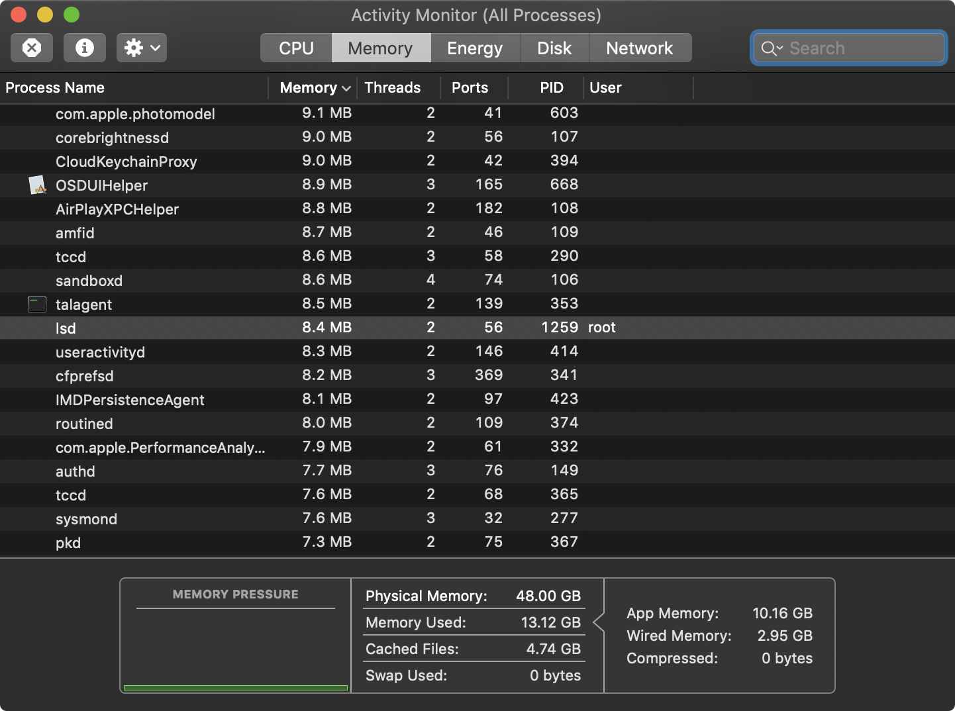The height and width of the screenshot is (711, 955).
Task: Click the talagent terminal icon
Action: coord(37,305)
